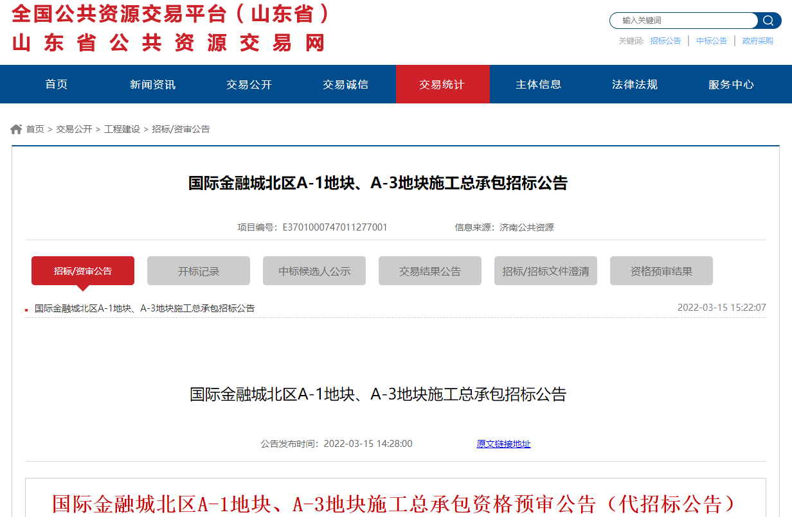
Task: Click the home icon in breadcrumb
Action: pyautogui.click(x=17, y=129)
